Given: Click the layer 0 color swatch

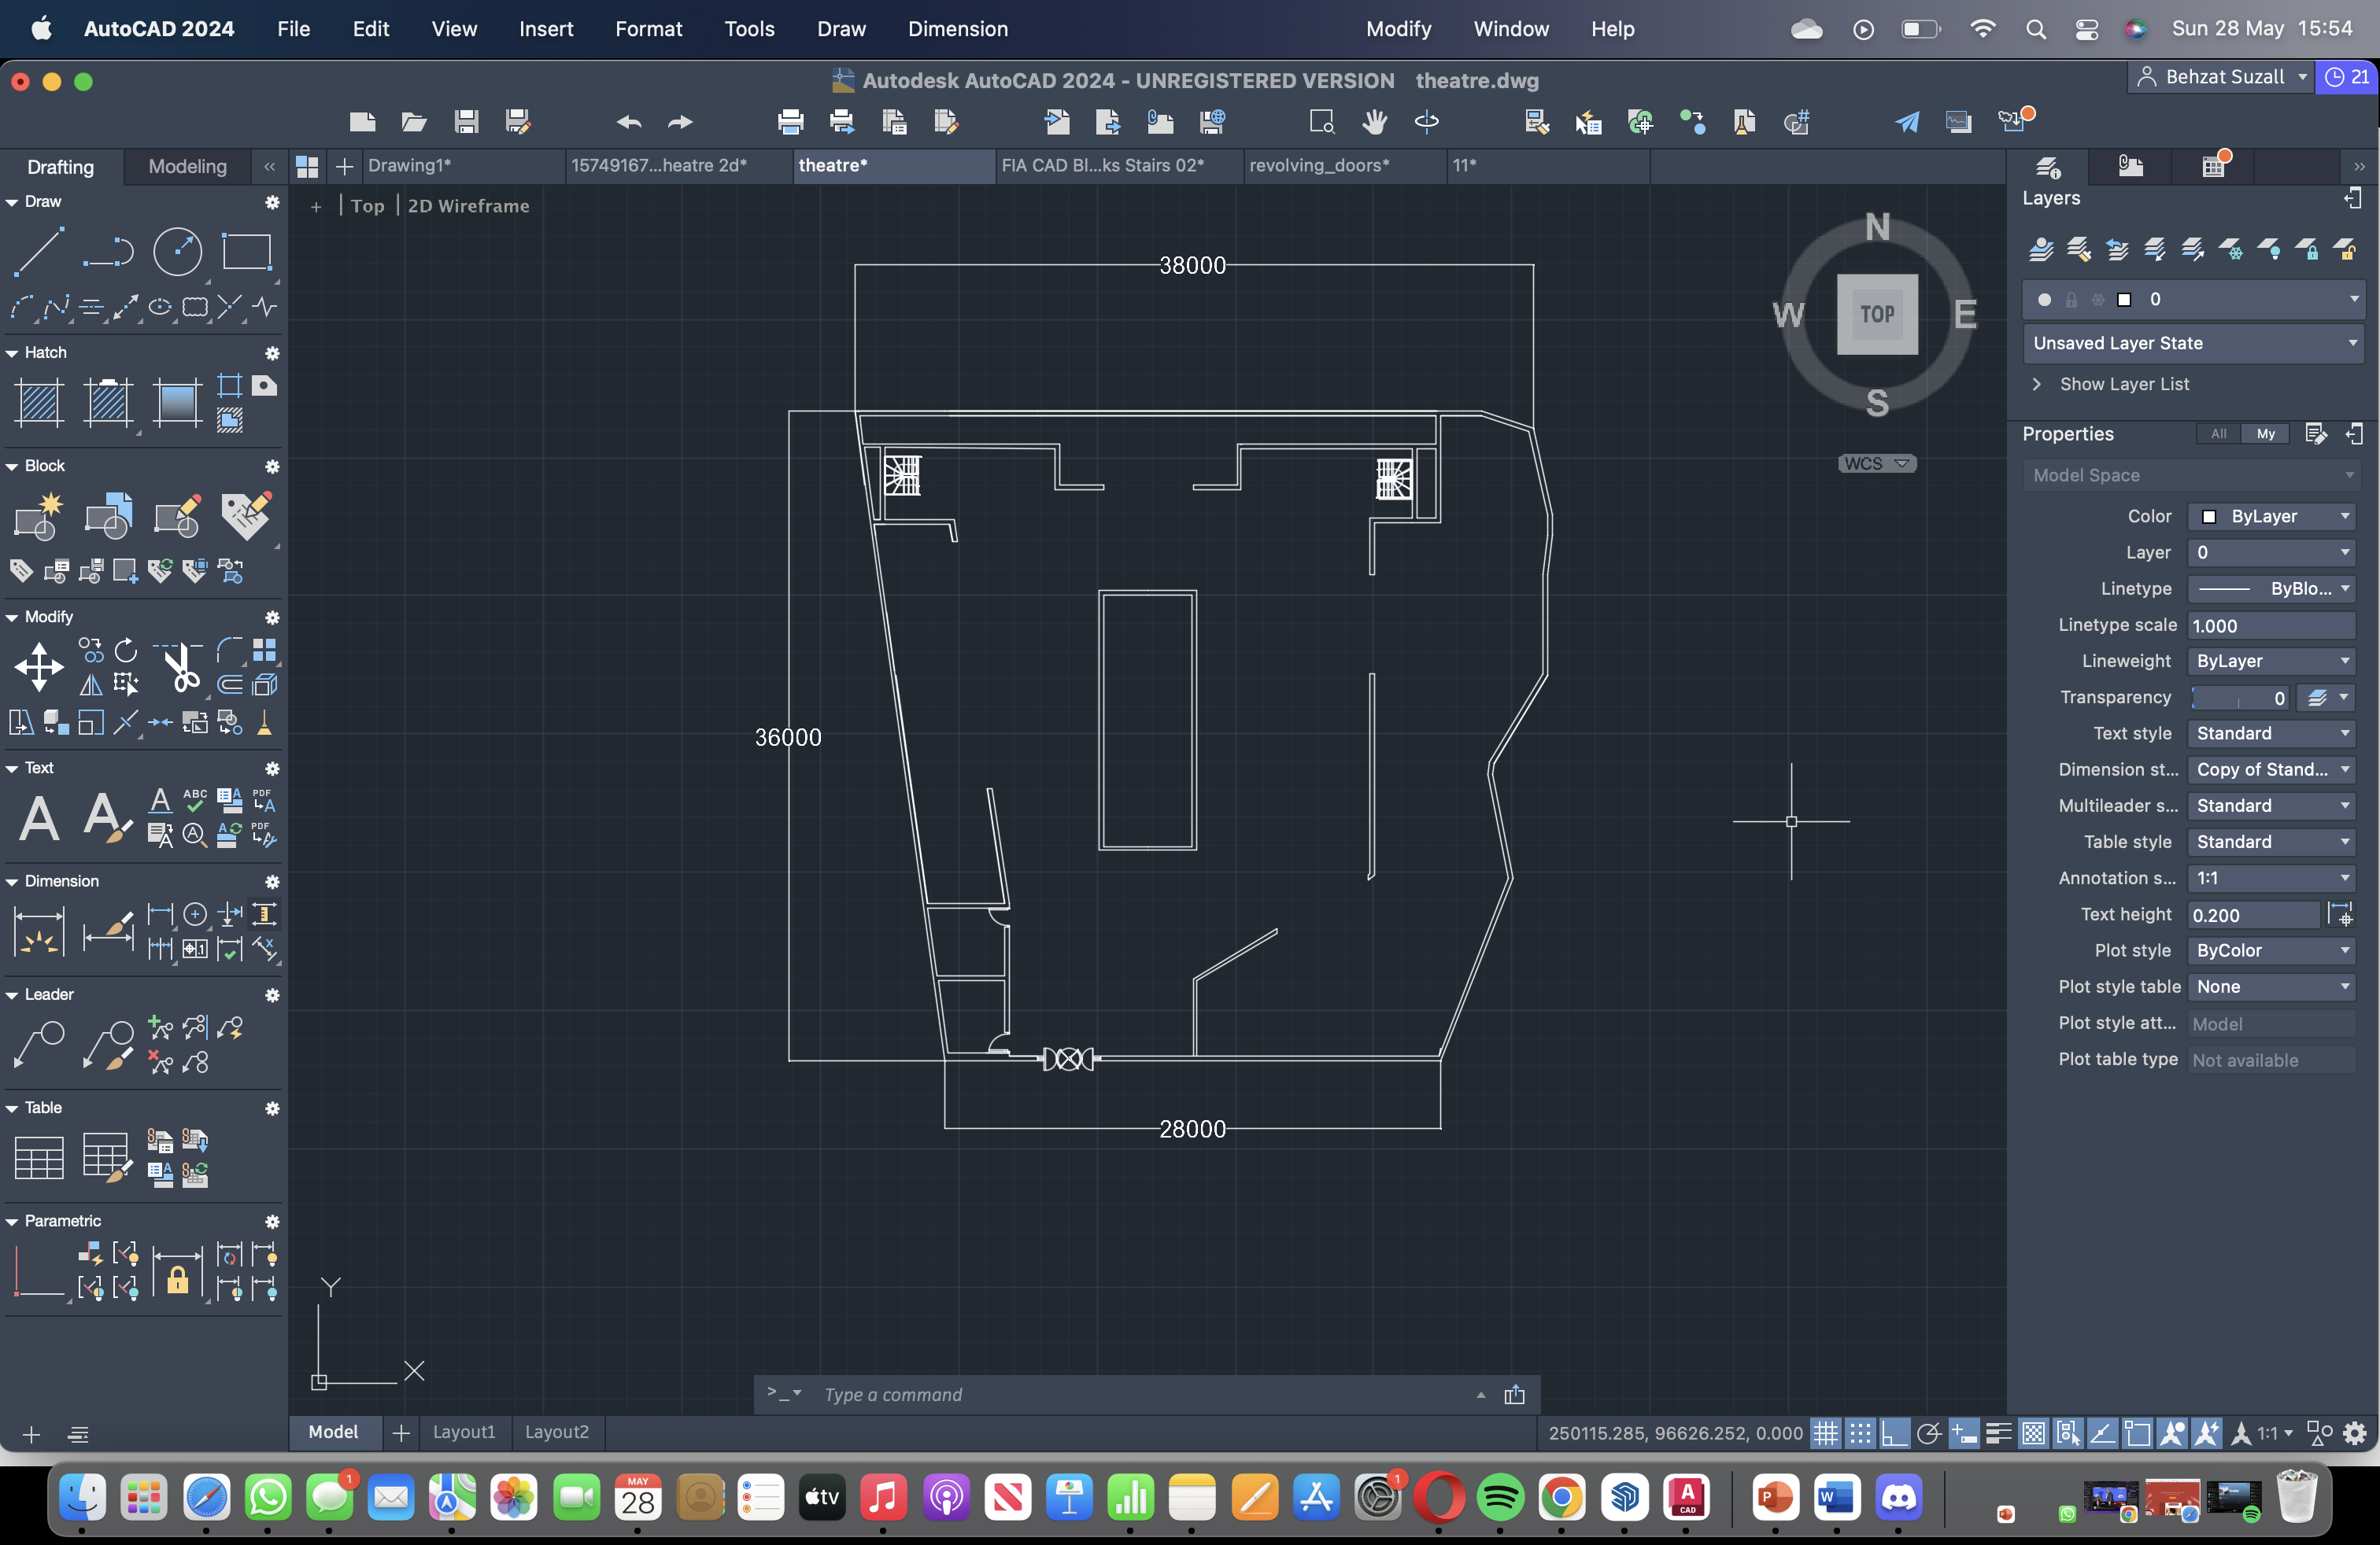Looking at the screenshot, I should click(x=2124, y=300).
